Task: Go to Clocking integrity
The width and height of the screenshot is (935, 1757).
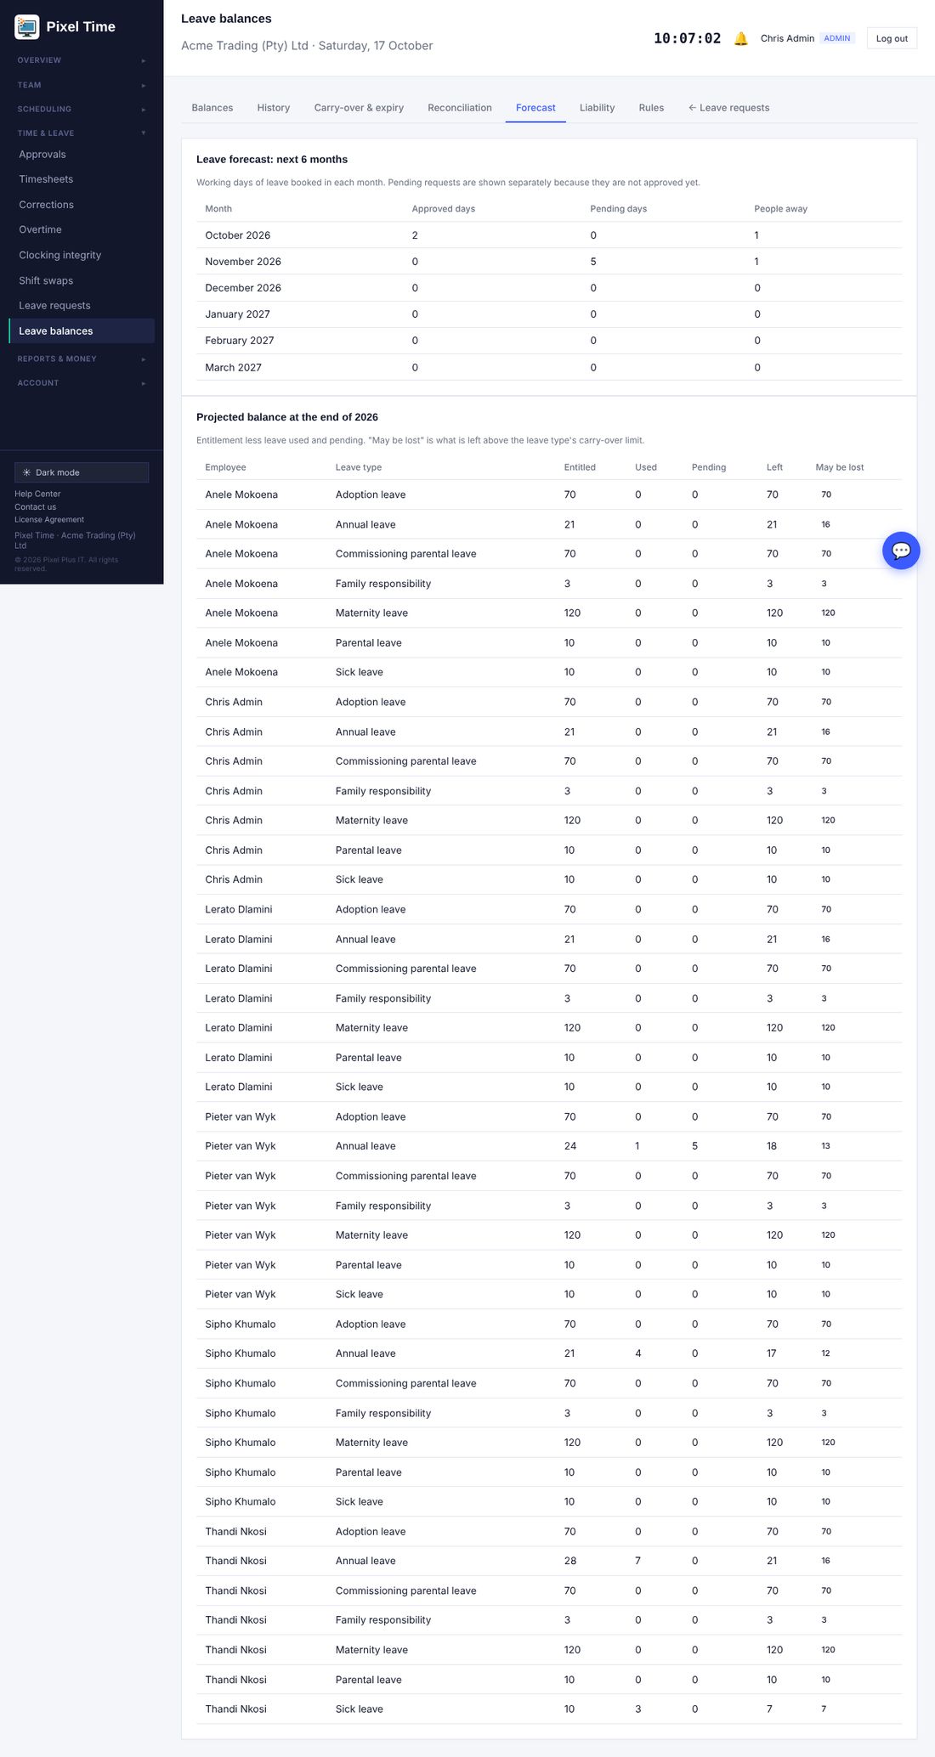Action: click(82, 255)
